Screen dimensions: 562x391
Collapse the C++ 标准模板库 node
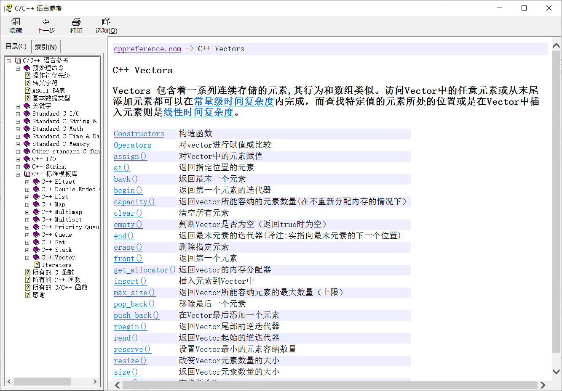click(18, 174)
